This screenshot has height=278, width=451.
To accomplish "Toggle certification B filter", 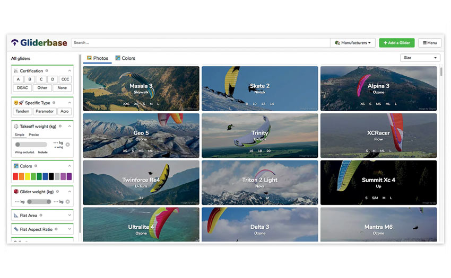I will [x=30, y=79].
